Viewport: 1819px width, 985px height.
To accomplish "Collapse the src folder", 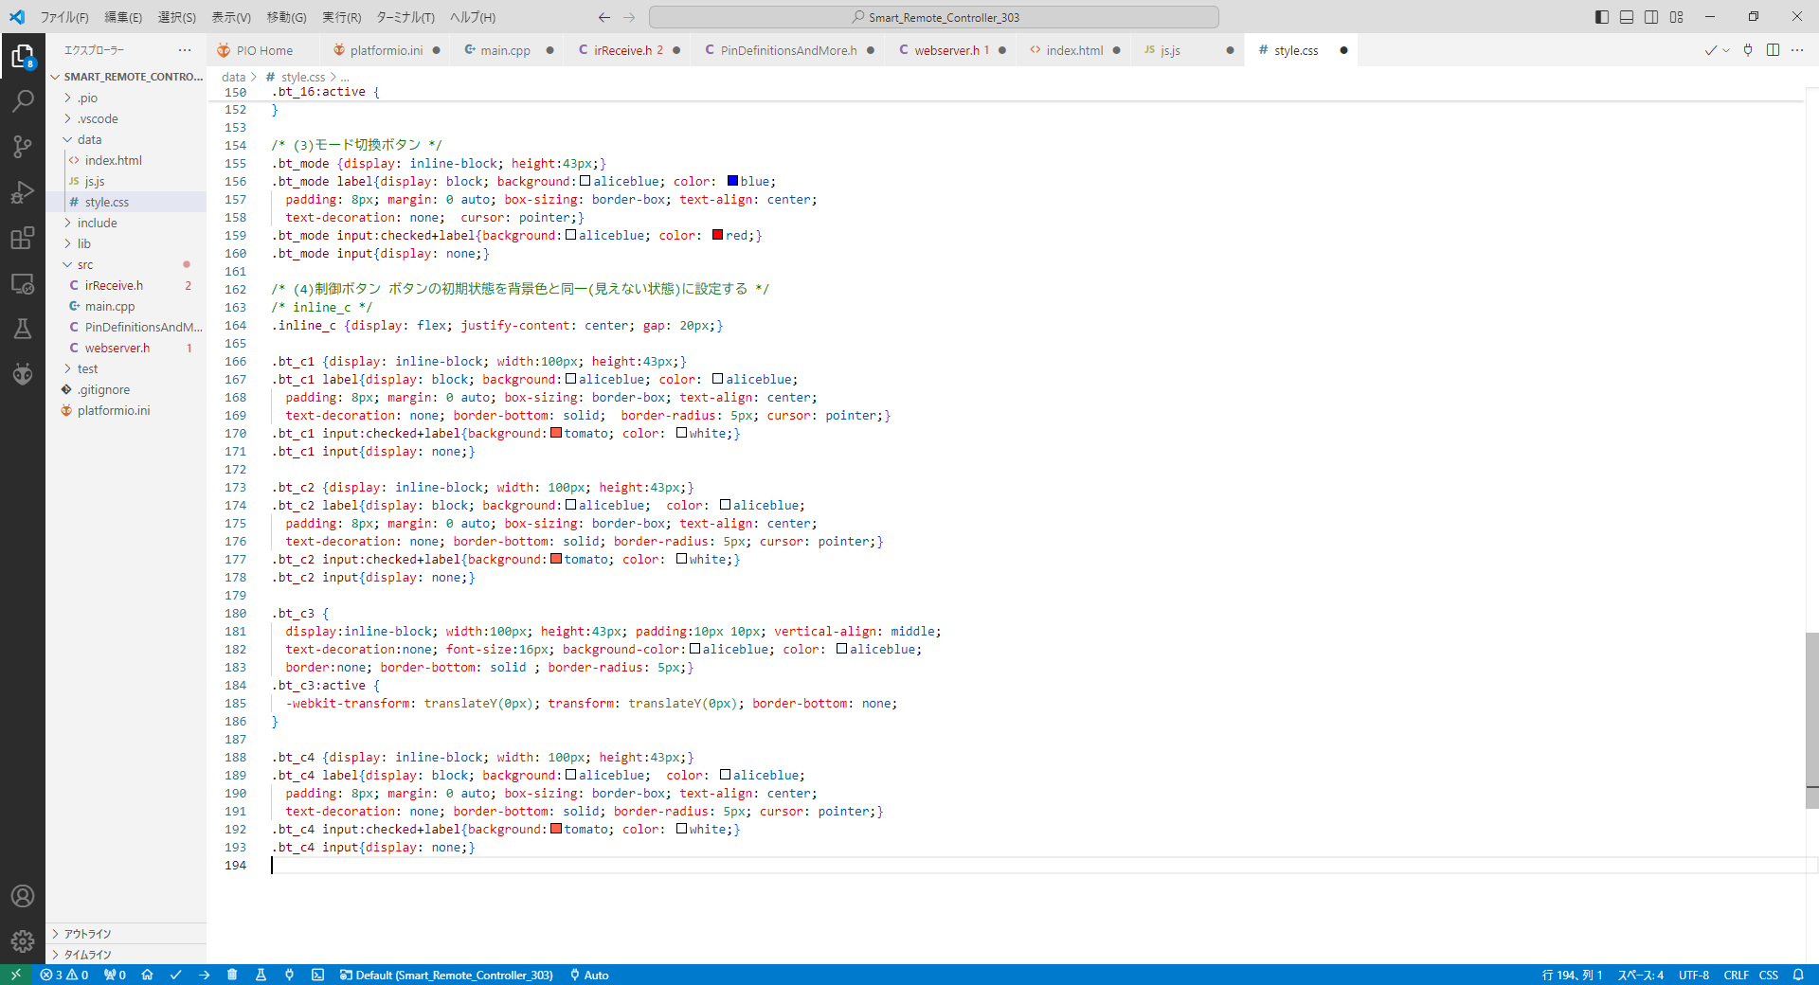I will coord(85,264).
